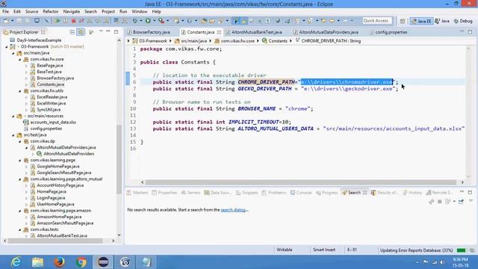Open Firefox from taskbar
The height and width of the screenshot is (269, 478).
pyautogui.click(x=60, y=262)
